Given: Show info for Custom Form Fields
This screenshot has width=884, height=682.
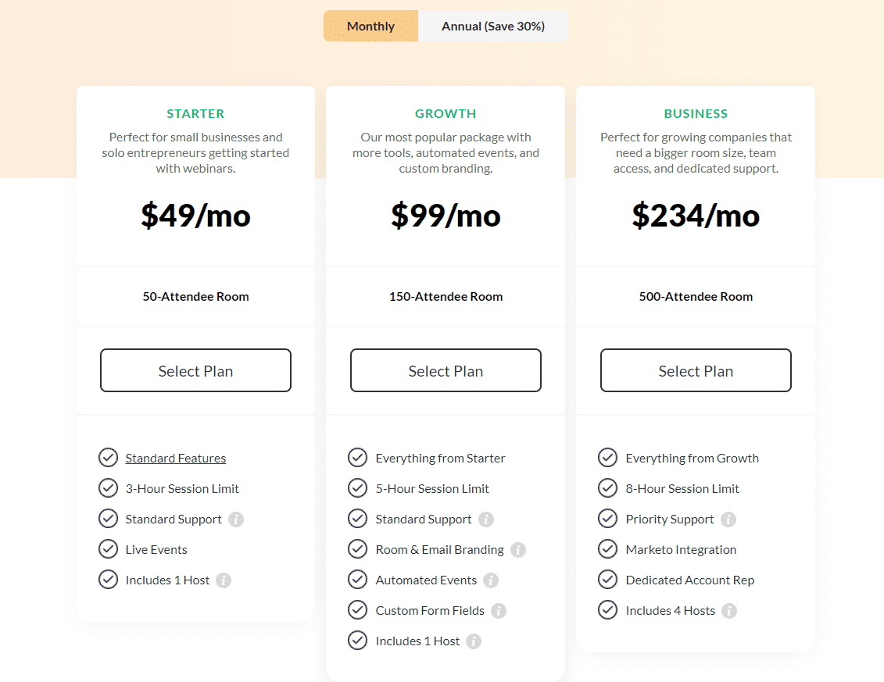Looking at the screenshot, I should 499,610.
